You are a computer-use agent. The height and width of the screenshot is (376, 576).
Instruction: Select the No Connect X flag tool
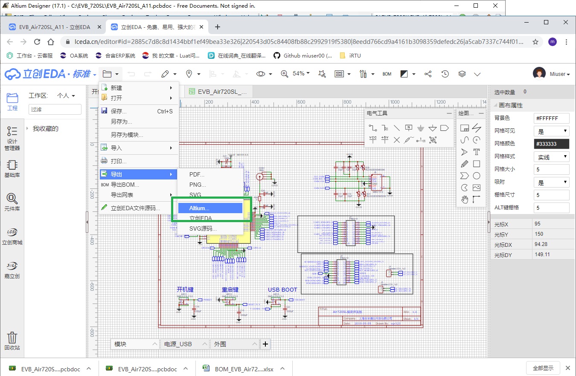click(397, 139)
